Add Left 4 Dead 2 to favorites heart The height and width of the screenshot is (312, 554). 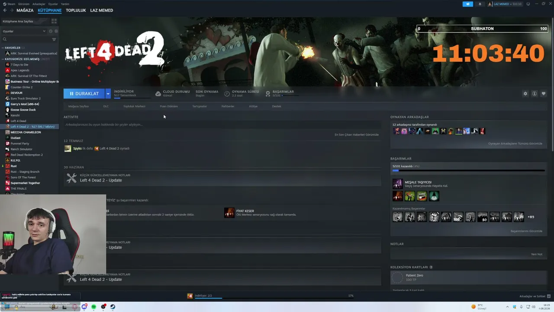[x=544, y=94]
